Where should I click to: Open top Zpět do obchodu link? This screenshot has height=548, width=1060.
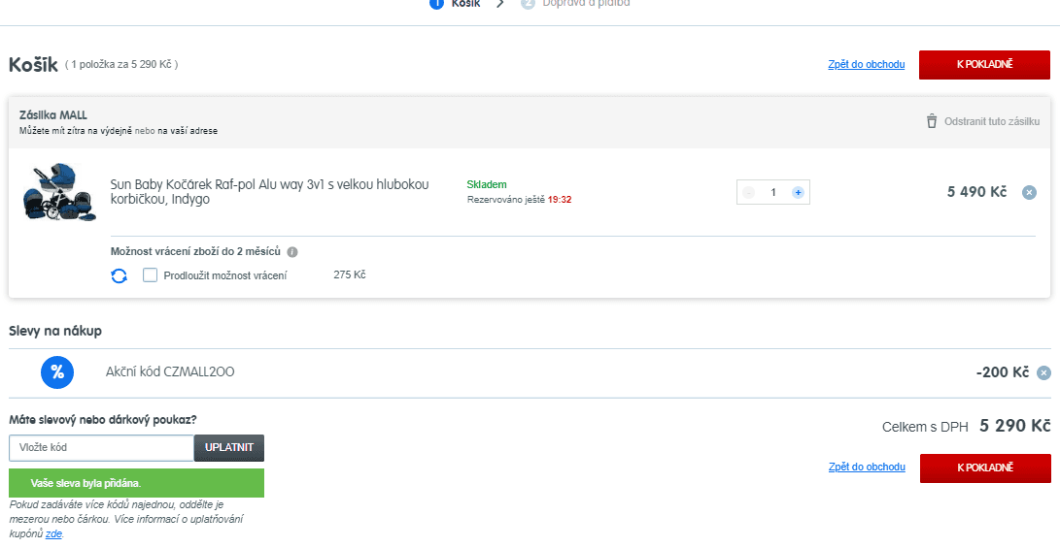[866, 65]
